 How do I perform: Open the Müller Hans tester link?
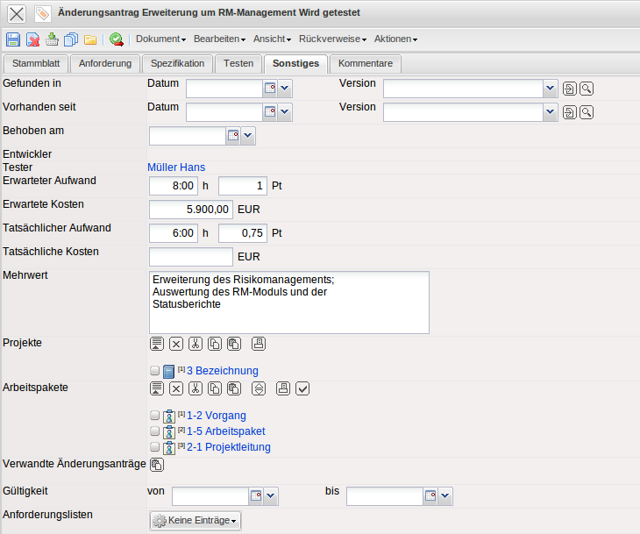tap(176, 167)
